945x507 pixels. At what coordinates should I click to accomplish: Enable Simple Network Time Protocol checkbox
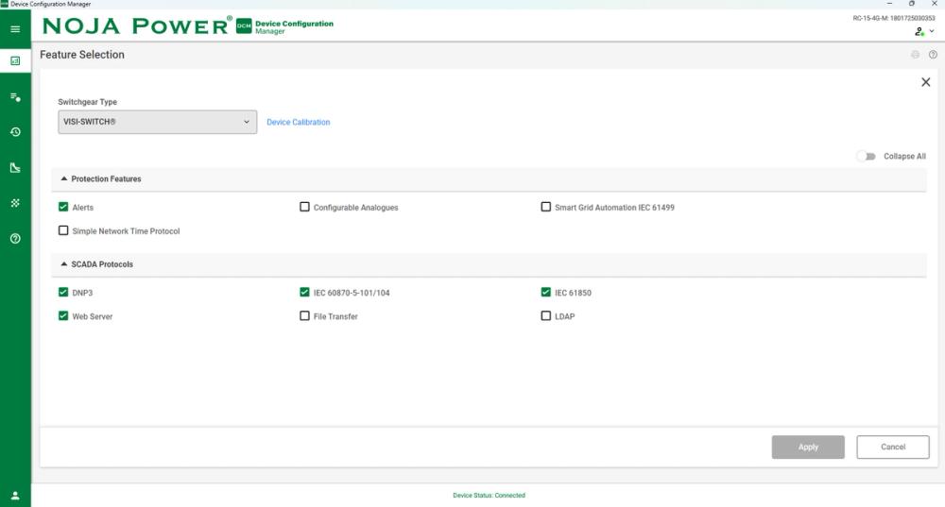pos(63,230)
